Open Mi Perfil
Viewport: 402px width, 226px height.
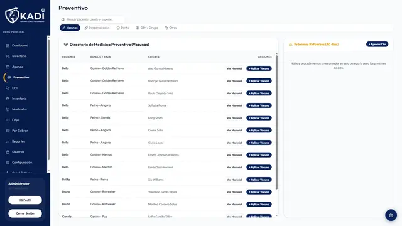click(x=25, y=200)
